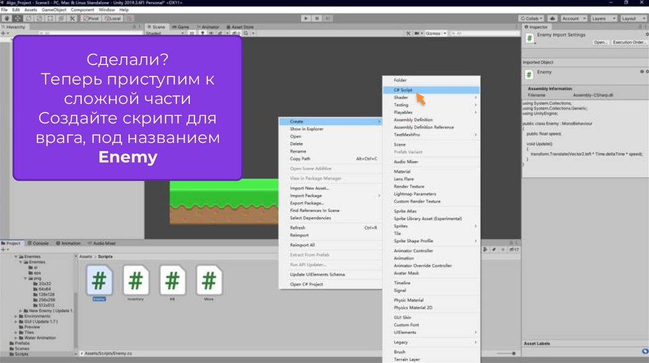Screen dimensions: 649x363
Task: Switch to the Game tab
Action: (181, 27)
